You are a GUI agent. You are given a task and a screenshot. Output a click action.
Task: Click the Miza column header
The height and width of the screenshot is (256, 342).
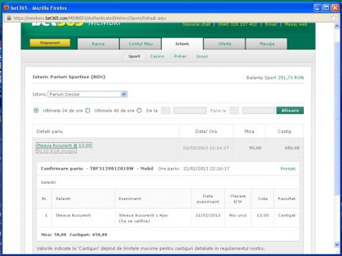tap(249, 131)
